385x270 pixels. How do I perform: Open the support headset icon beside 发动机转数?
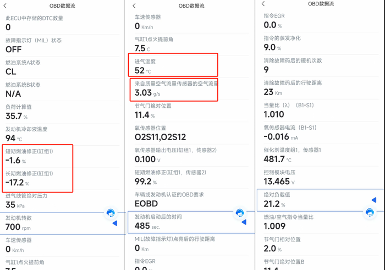tap(111, 213)
